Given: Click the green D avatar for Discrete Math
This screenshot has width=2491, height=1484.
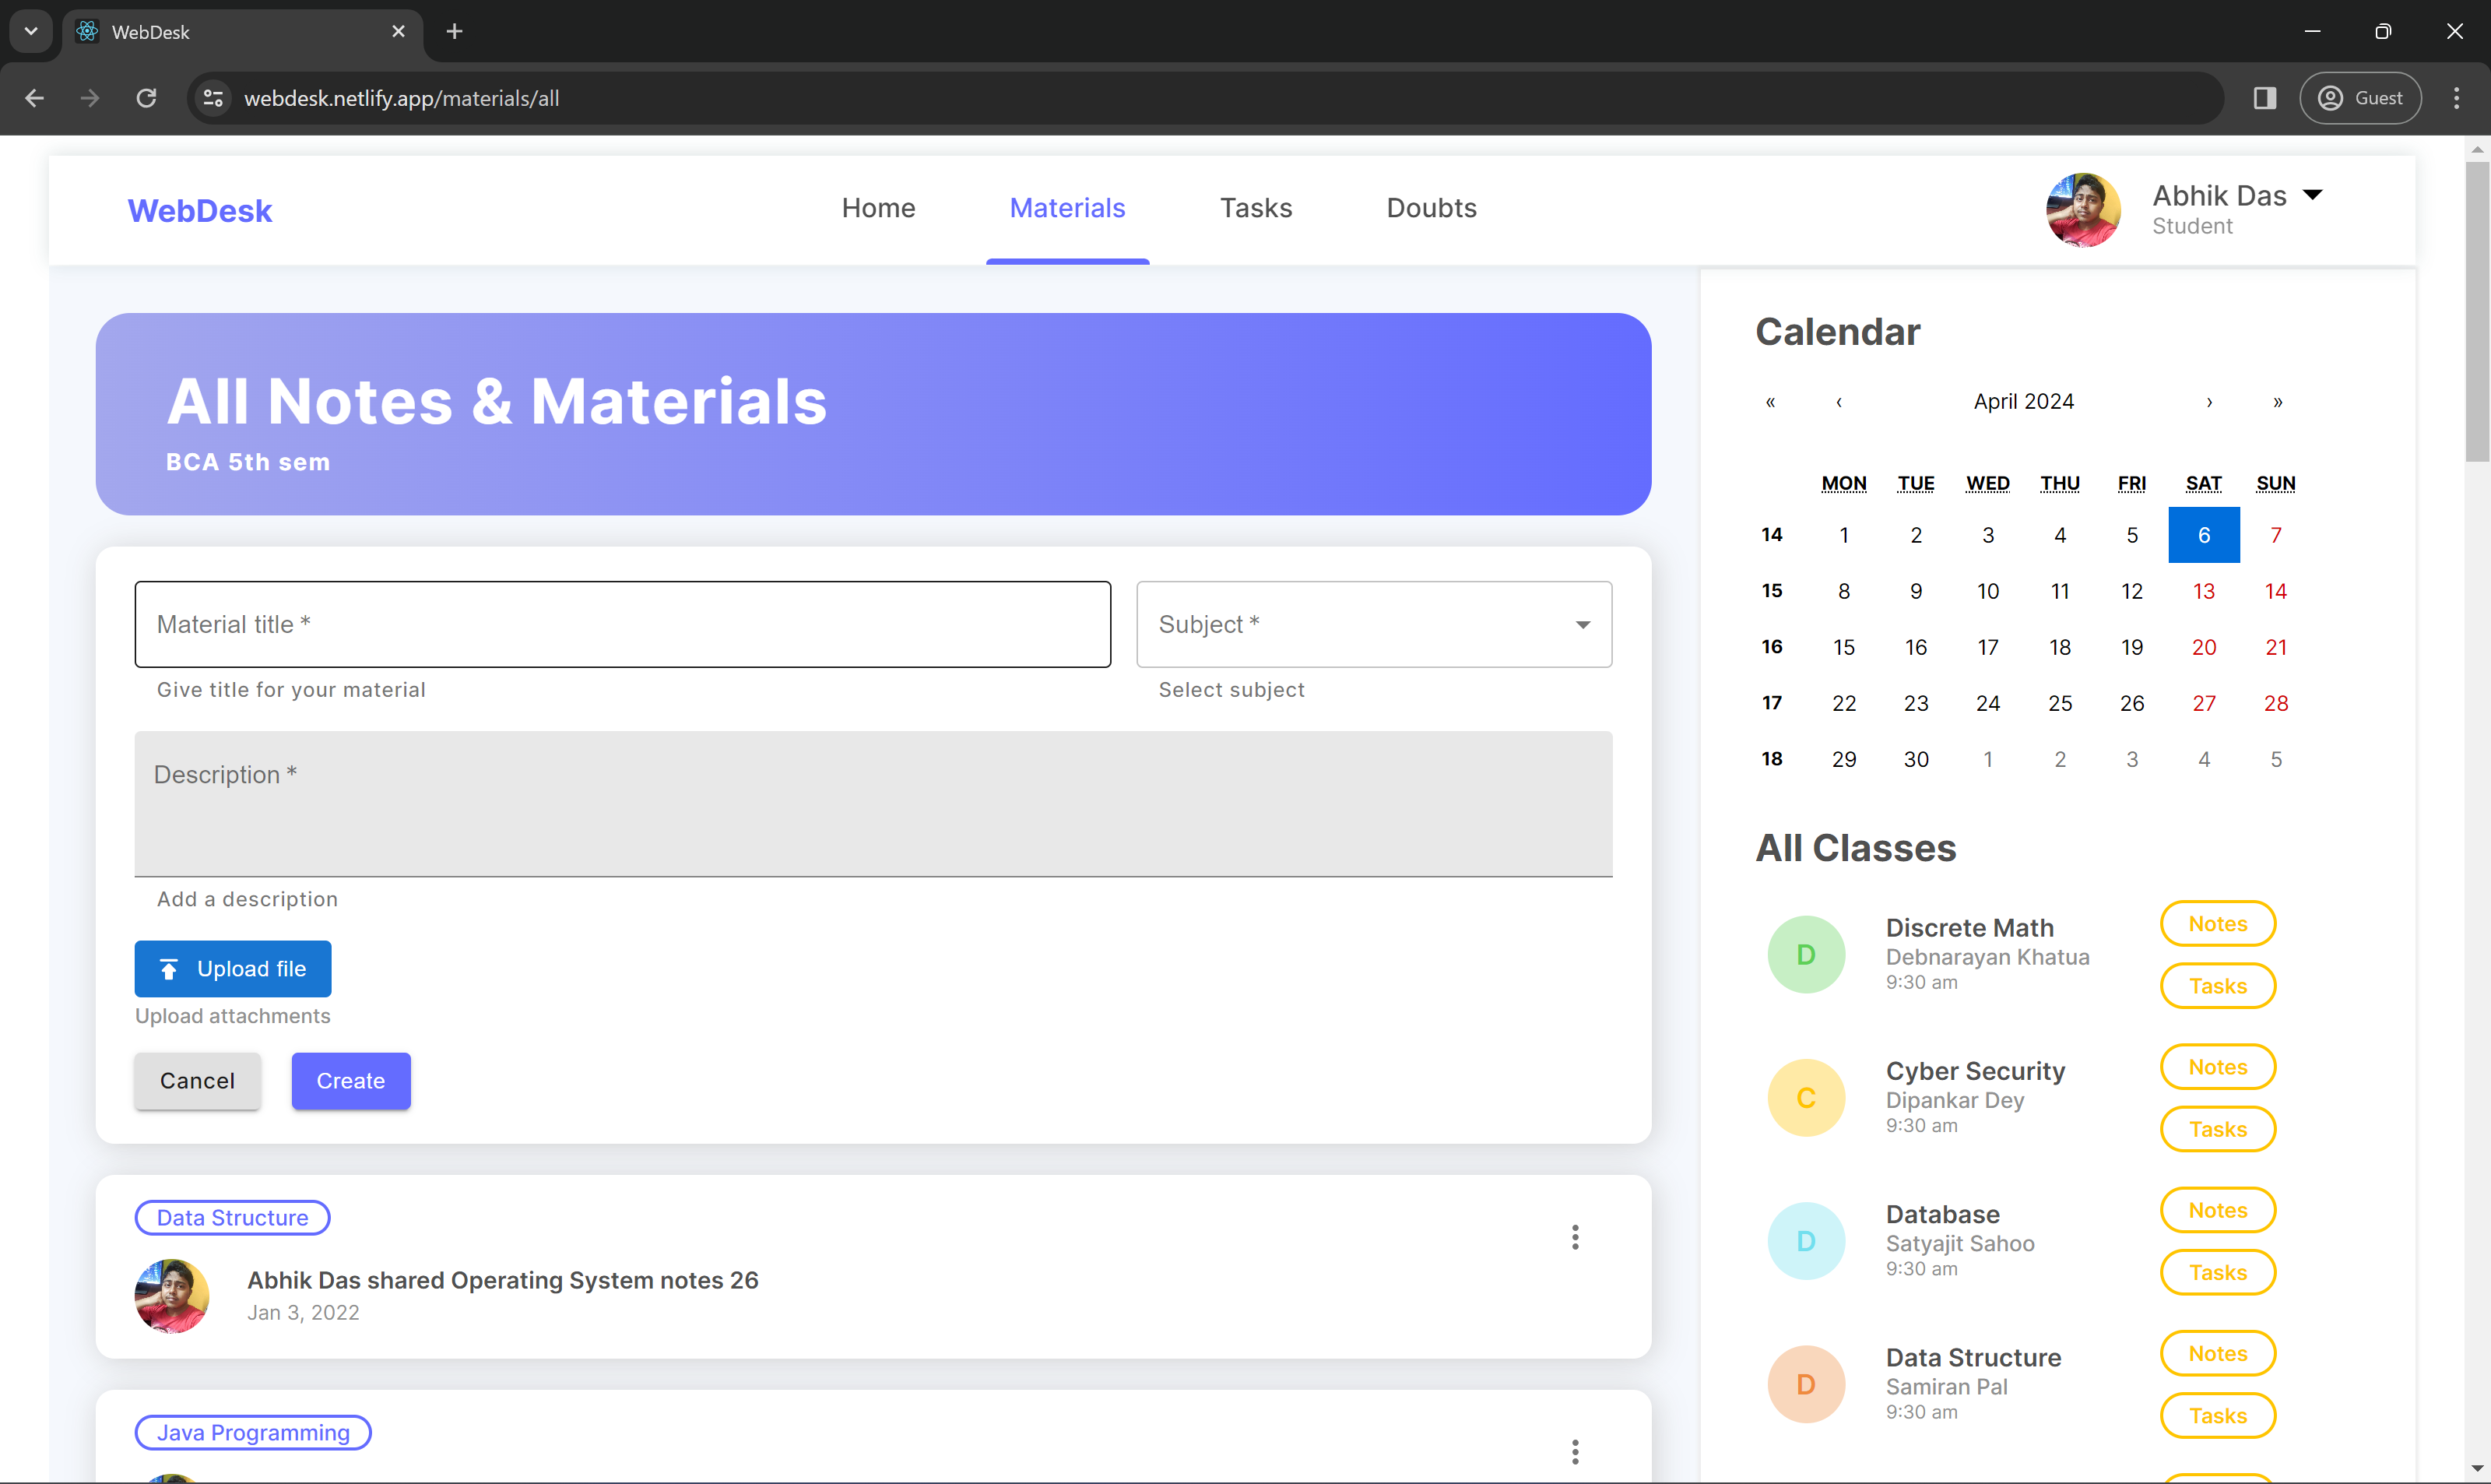Looking at the screenshot, I should [1806, 955].
